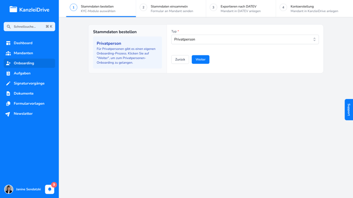Screen dimensions: 353x198
Task: Click the KanzleiDrive brand name
Action: pos(34,9)
